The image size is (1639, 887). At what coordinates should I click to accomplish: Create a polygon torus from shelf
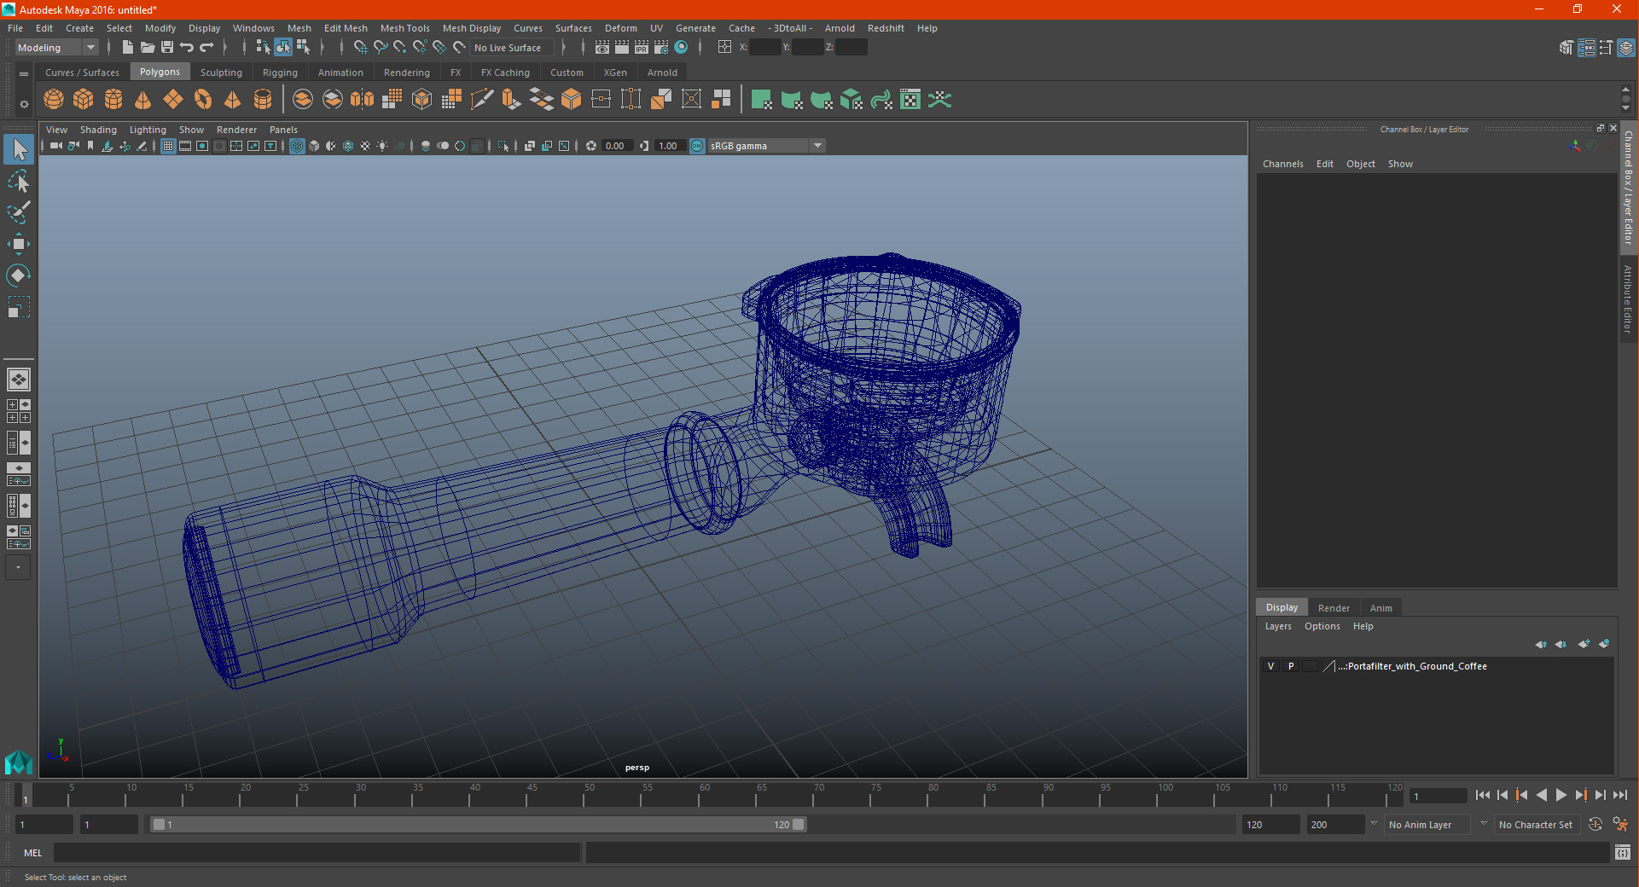[x=203, y=100]
